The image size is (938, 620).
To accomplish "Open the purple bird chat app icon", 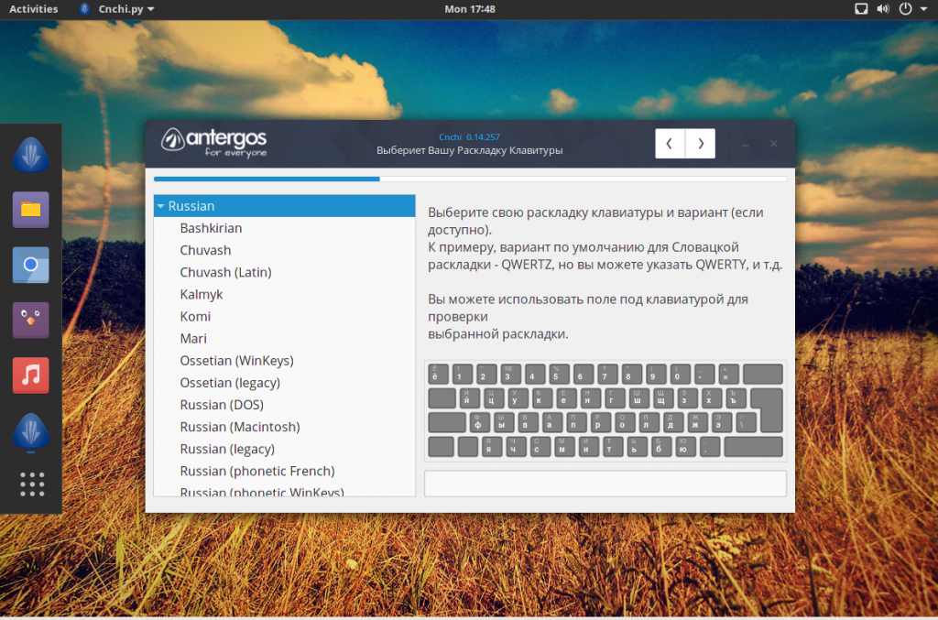I will [30, 320].
